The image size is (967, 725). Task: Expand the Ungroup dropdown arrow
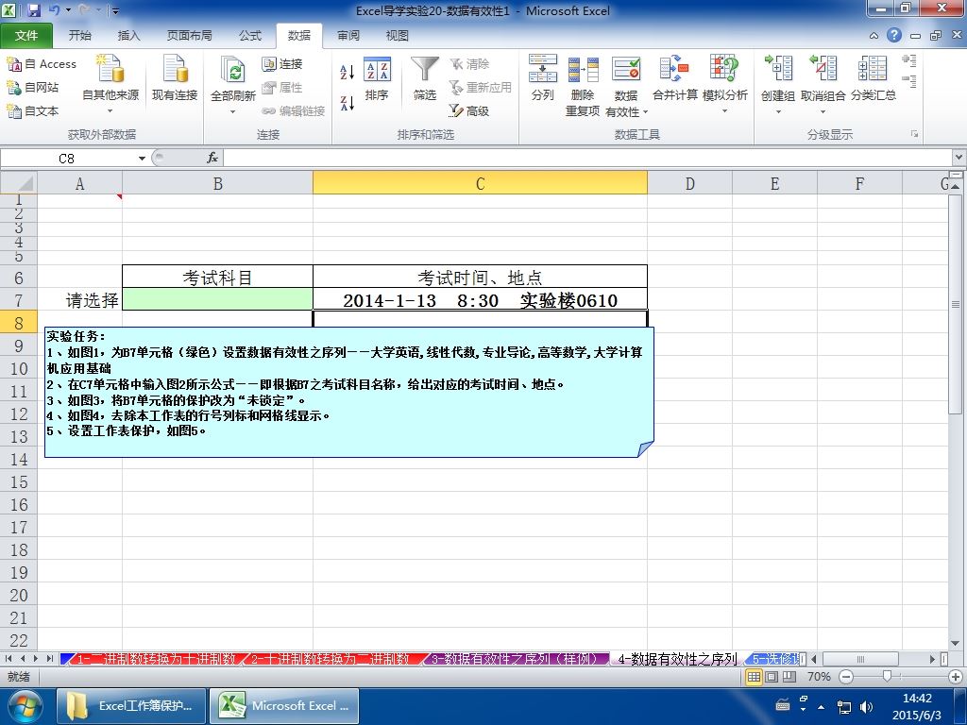point(823,112)
